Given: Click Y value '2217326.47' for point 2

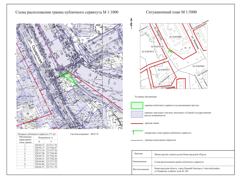Looking at the screenshot, I should [x=51, y=148].
